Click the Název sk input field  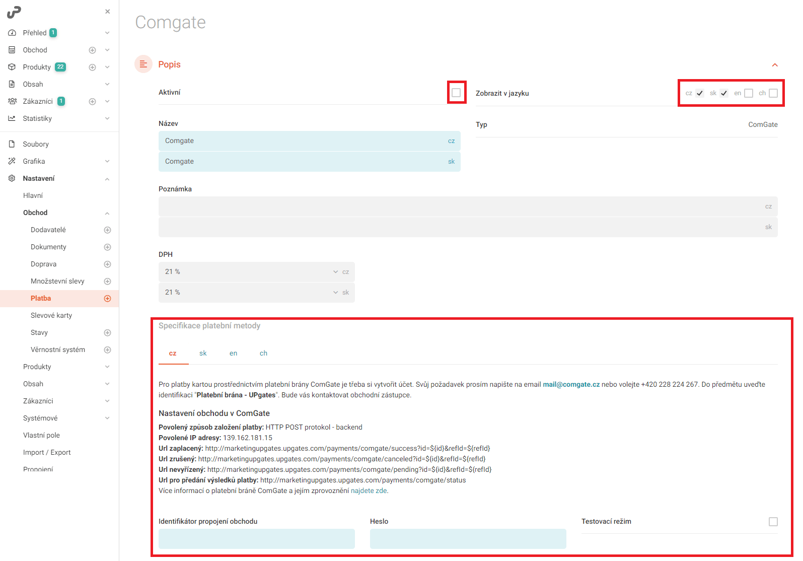click(310, 162)
